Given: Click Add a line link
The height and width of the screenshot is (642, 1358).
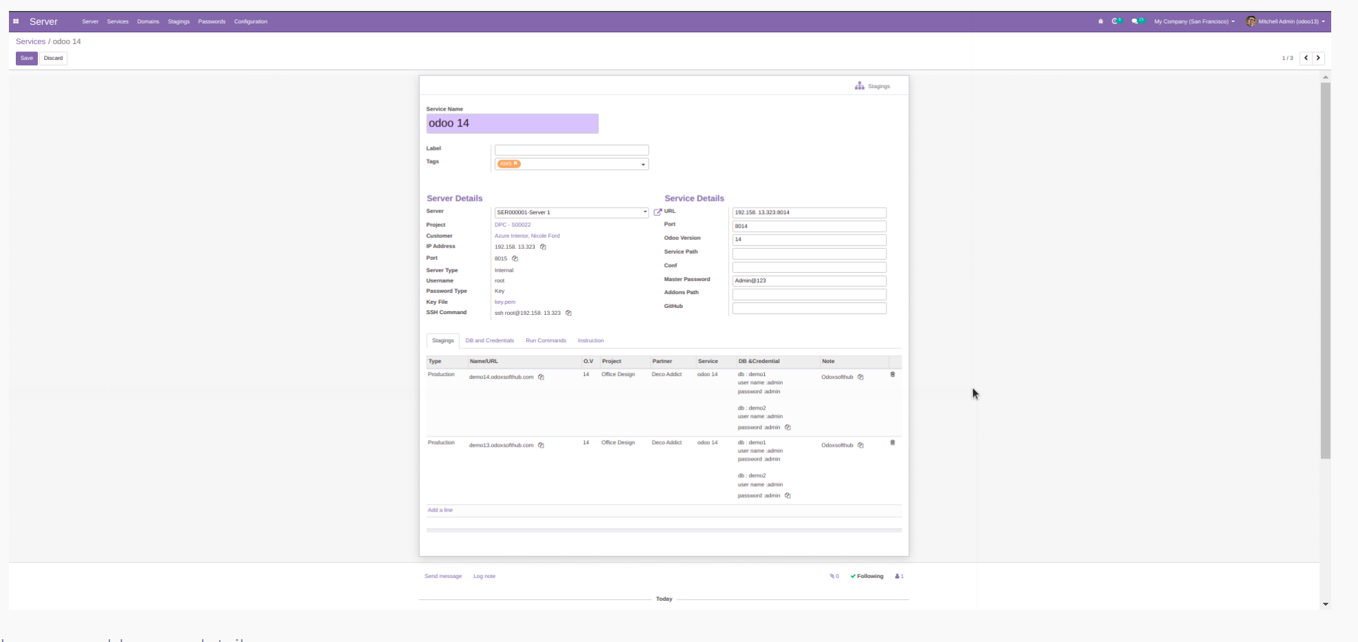Looking at the screenshot, I should click(440, 510).
